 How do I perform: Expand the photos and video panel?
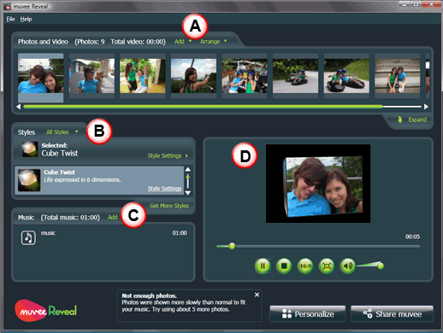[417, 120]
